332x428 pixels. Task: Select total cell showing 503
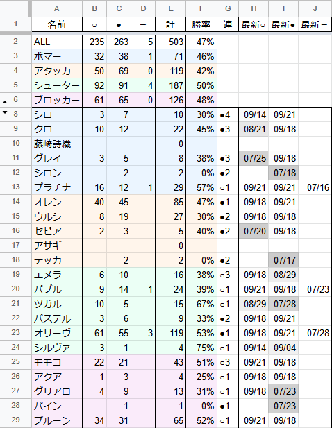tap(170, 42)
